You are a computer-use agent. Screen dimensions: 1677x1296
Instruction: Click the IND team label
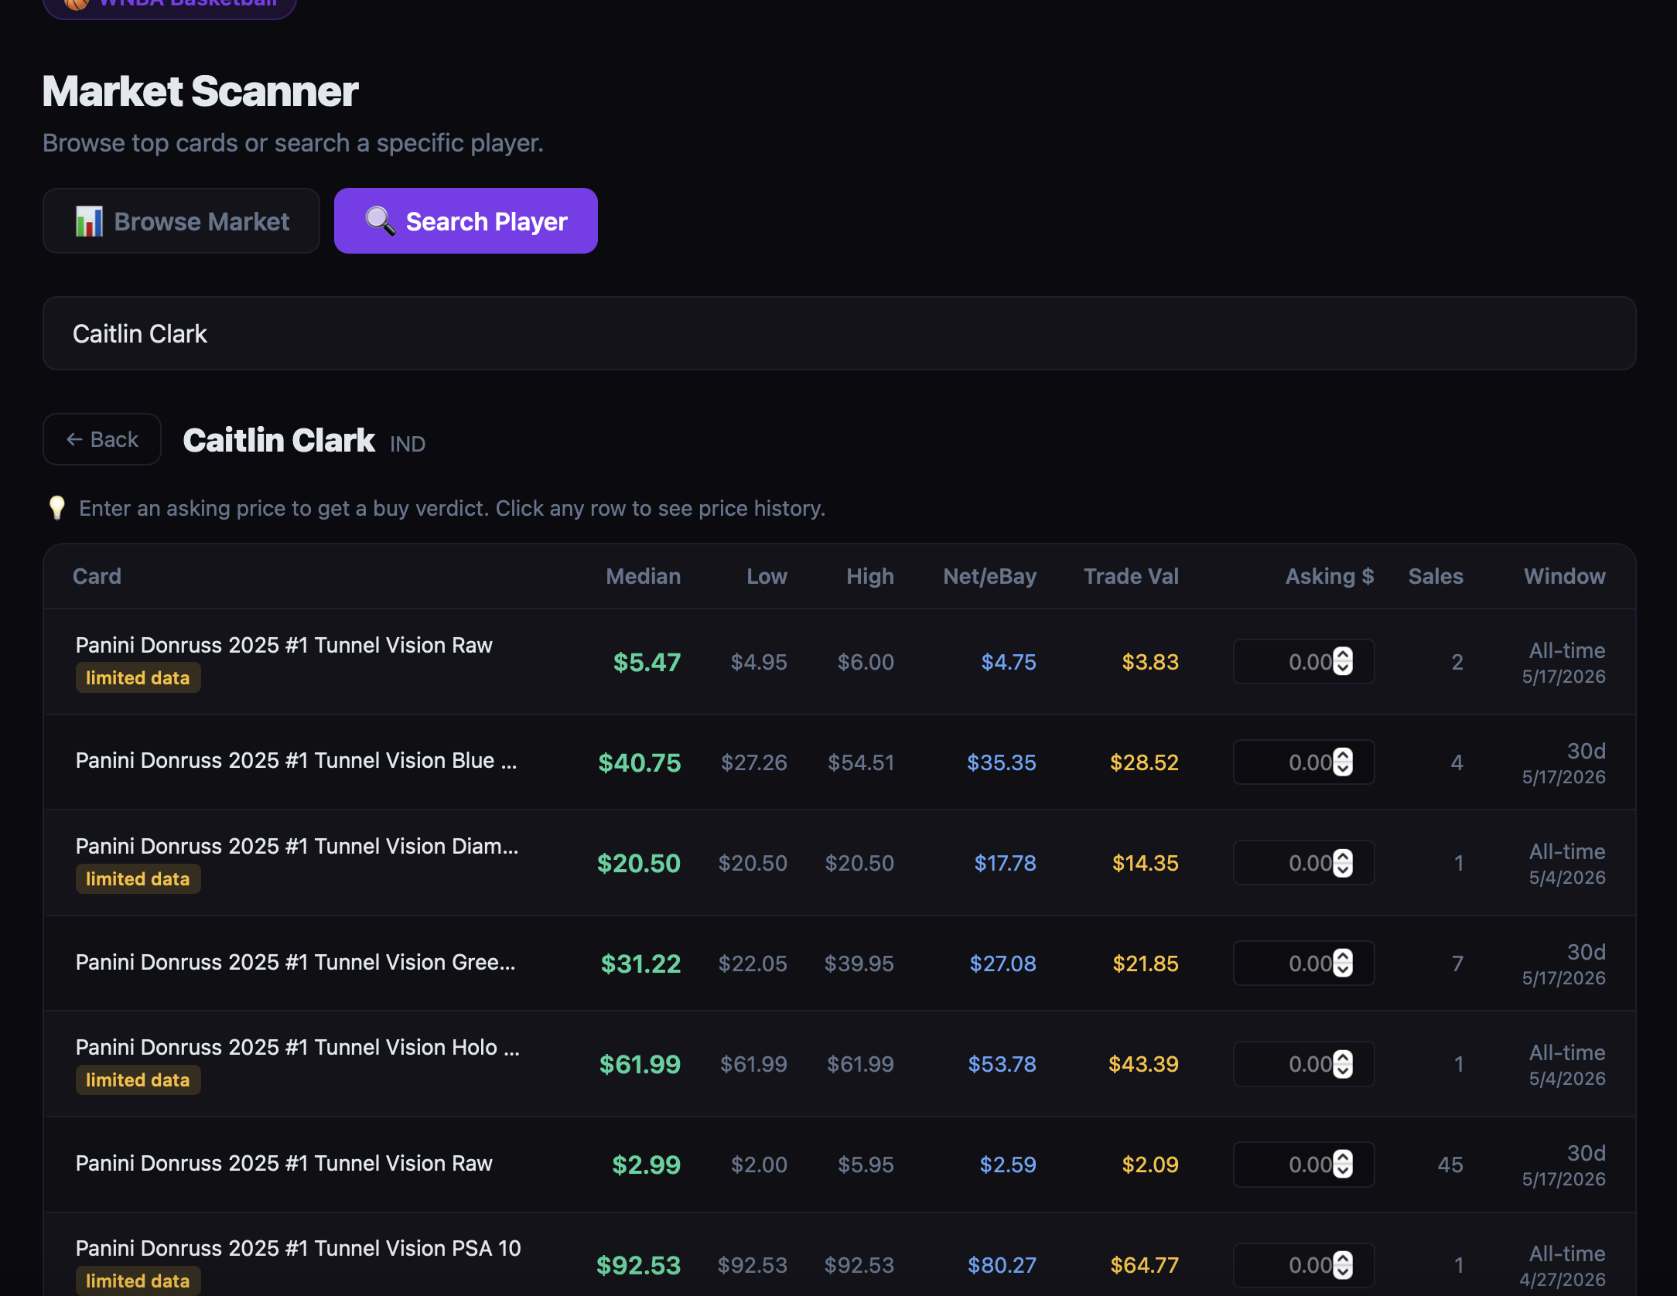[x=408, y=444]
